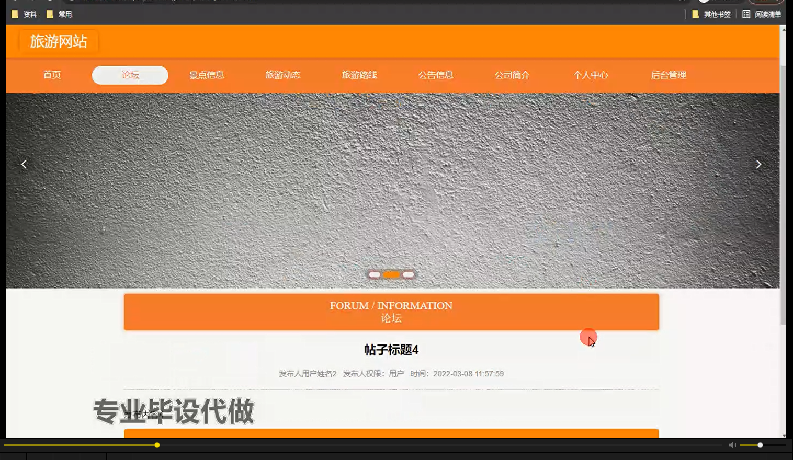Click the 旅游网站 site logo
793x460 pixels.
coord(59,41)
